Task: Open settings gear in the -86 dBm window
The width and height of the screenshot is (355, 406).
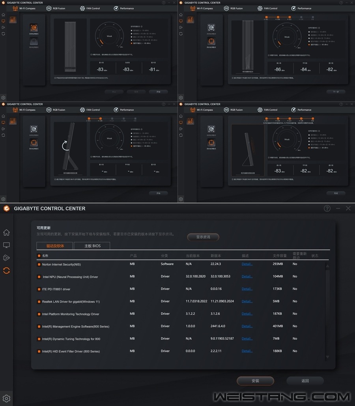Action: click(181, 97)
